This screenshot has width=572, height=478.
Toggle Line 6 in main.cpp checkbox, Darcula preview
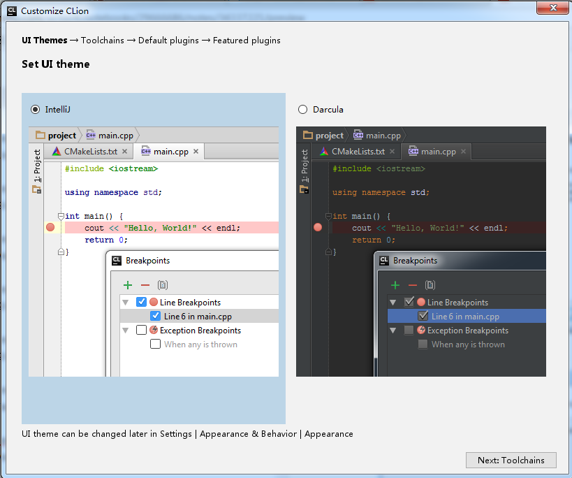pyautogui.click(x=423, y=316)
